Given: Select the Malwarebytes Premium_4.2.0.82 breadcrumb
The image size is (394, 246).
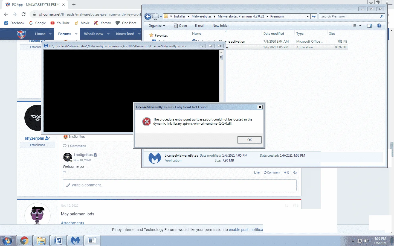Looking at the screenshot, I should 241,16.
